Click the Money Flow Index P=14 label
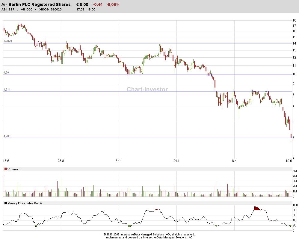This screenshot has height=239, width=299. click(25, 203)
